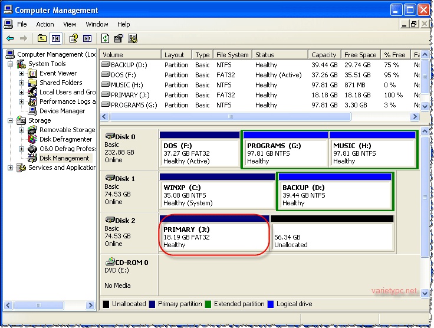Viewport: 434px width, 328px height.
Task: Collapse the Storage tree node
Action: [x=10, y=120]
